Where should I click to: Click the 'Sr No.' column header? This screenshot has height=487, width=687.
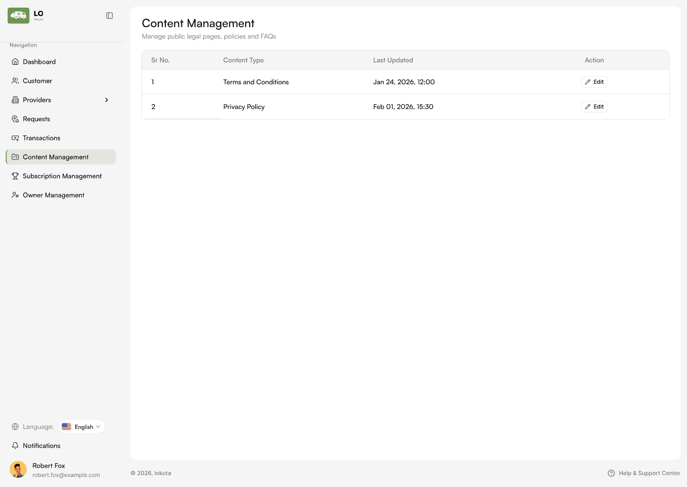(x=160, y=60)
